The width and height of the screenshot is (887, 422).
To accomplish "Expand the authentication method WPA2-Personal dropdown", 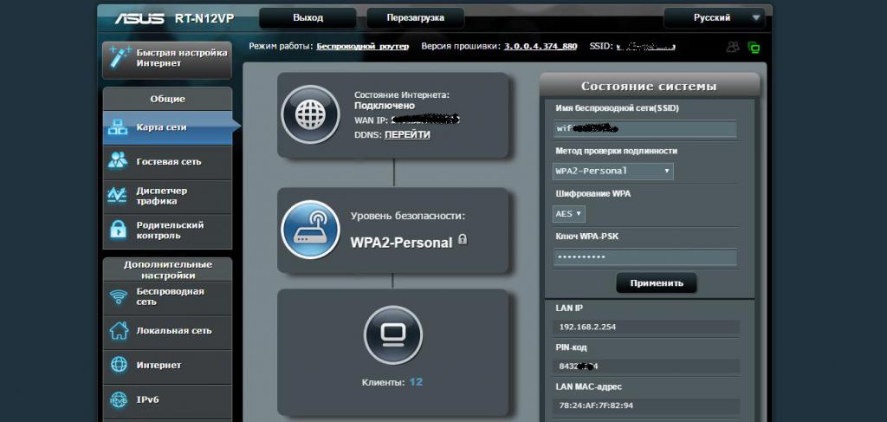I will coord(612,171).
